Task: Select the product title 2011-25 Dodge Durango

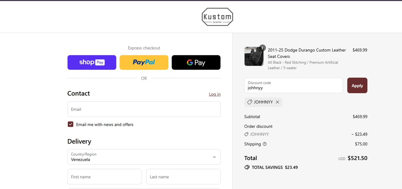Action: (x=307, y=53)
